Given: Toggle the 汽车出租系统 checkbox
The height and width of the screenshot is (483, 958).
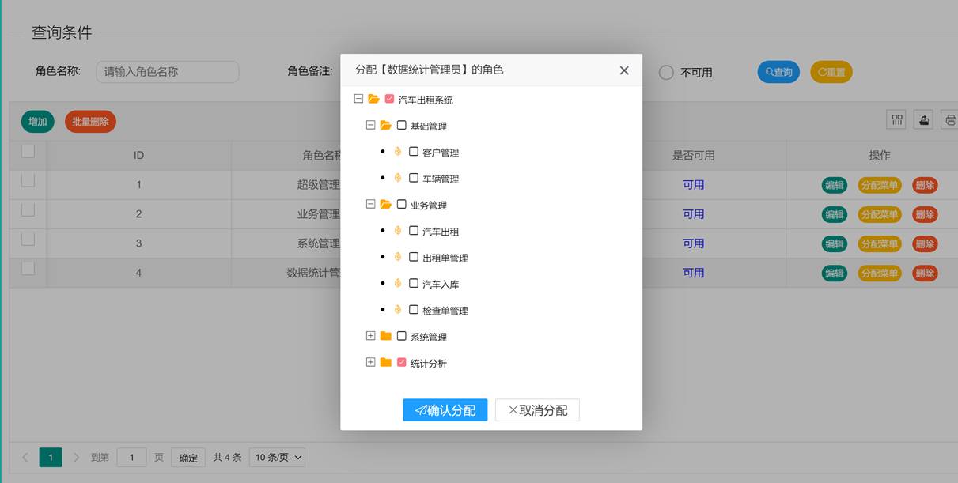Looking at the screenshot, I should tap(389, 99).
